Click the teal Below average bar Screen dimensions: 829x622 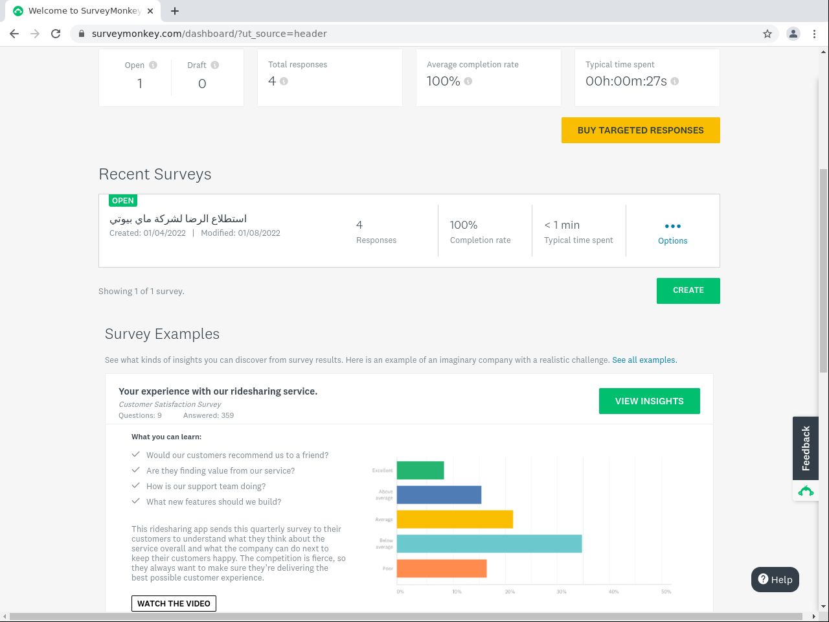tap(489, 544)
